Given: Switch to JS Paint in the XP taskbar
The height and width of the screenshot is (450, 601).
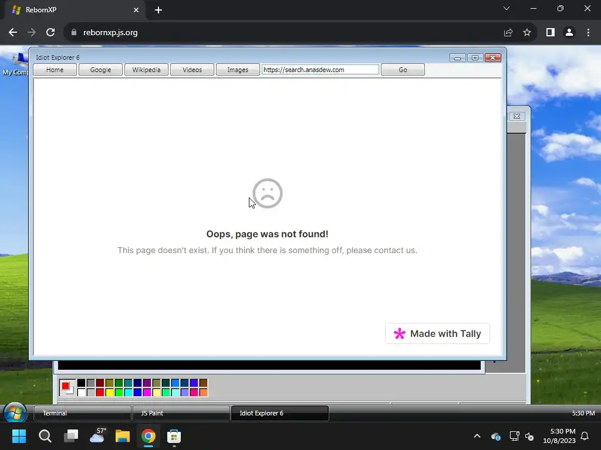Looking at the screenshot, I should [181, 413].
